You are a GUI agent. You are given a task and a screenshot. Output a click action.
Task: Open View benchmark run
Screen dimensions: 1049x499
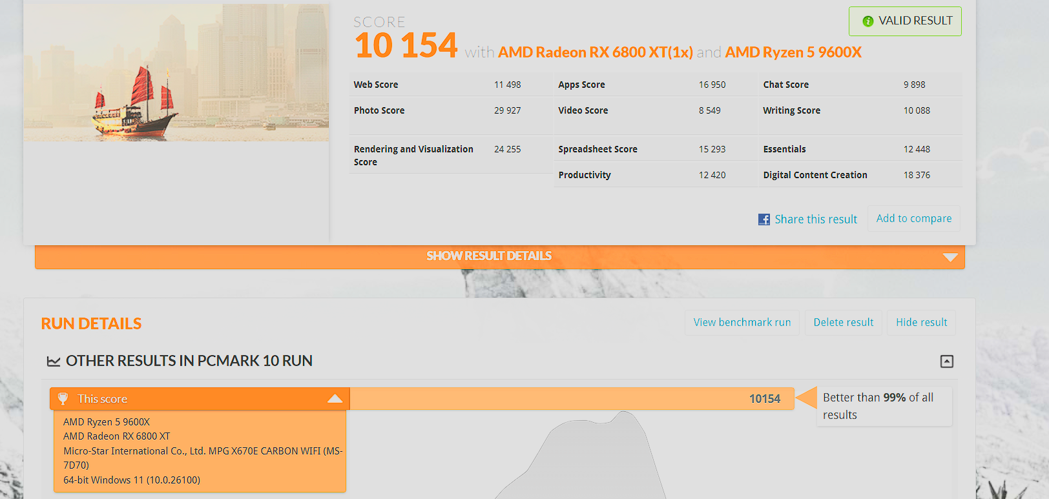[x=742, y=322]
